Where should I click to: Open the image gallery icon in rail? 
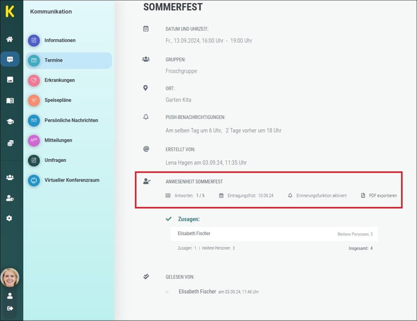pos(10,80)
